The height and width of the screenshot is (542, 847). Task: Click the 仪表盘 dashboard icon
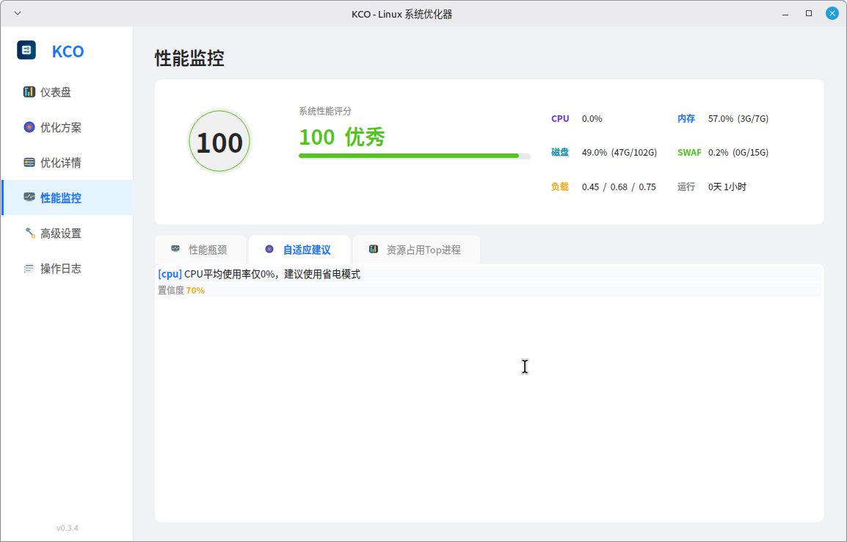coord(29,92)
